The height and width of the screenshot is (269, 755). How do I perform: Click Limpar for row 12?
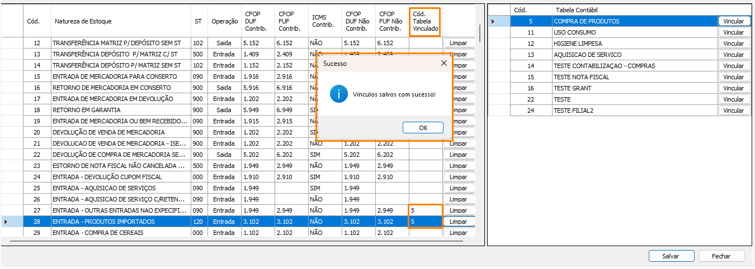459,43
